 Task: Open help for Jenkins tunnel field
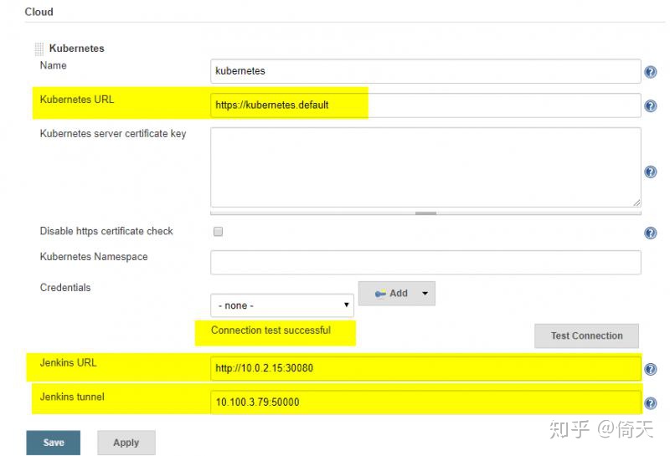tap(651, 403)
